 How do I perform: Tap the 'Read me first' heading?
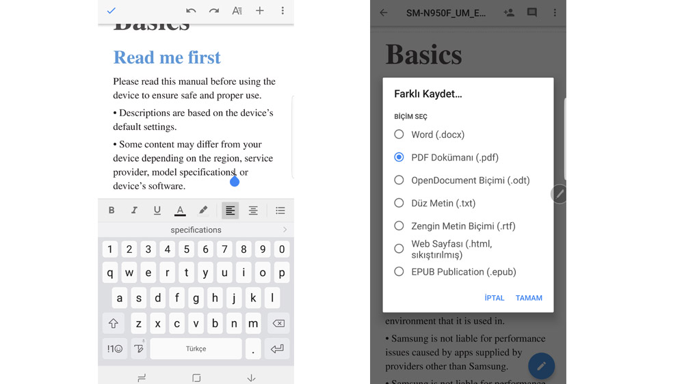[167, 57]
